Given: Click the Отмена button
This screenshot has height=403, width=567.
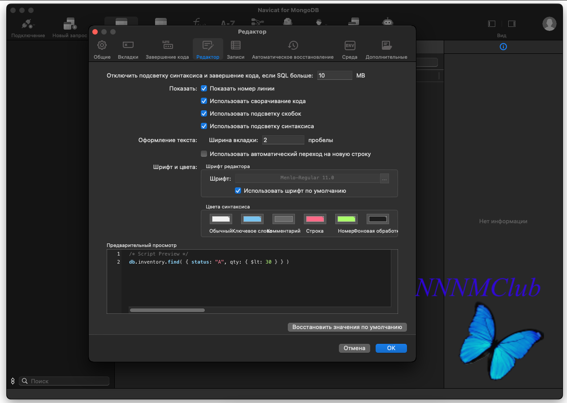Looking at the screenshot, I should point(355,348).
